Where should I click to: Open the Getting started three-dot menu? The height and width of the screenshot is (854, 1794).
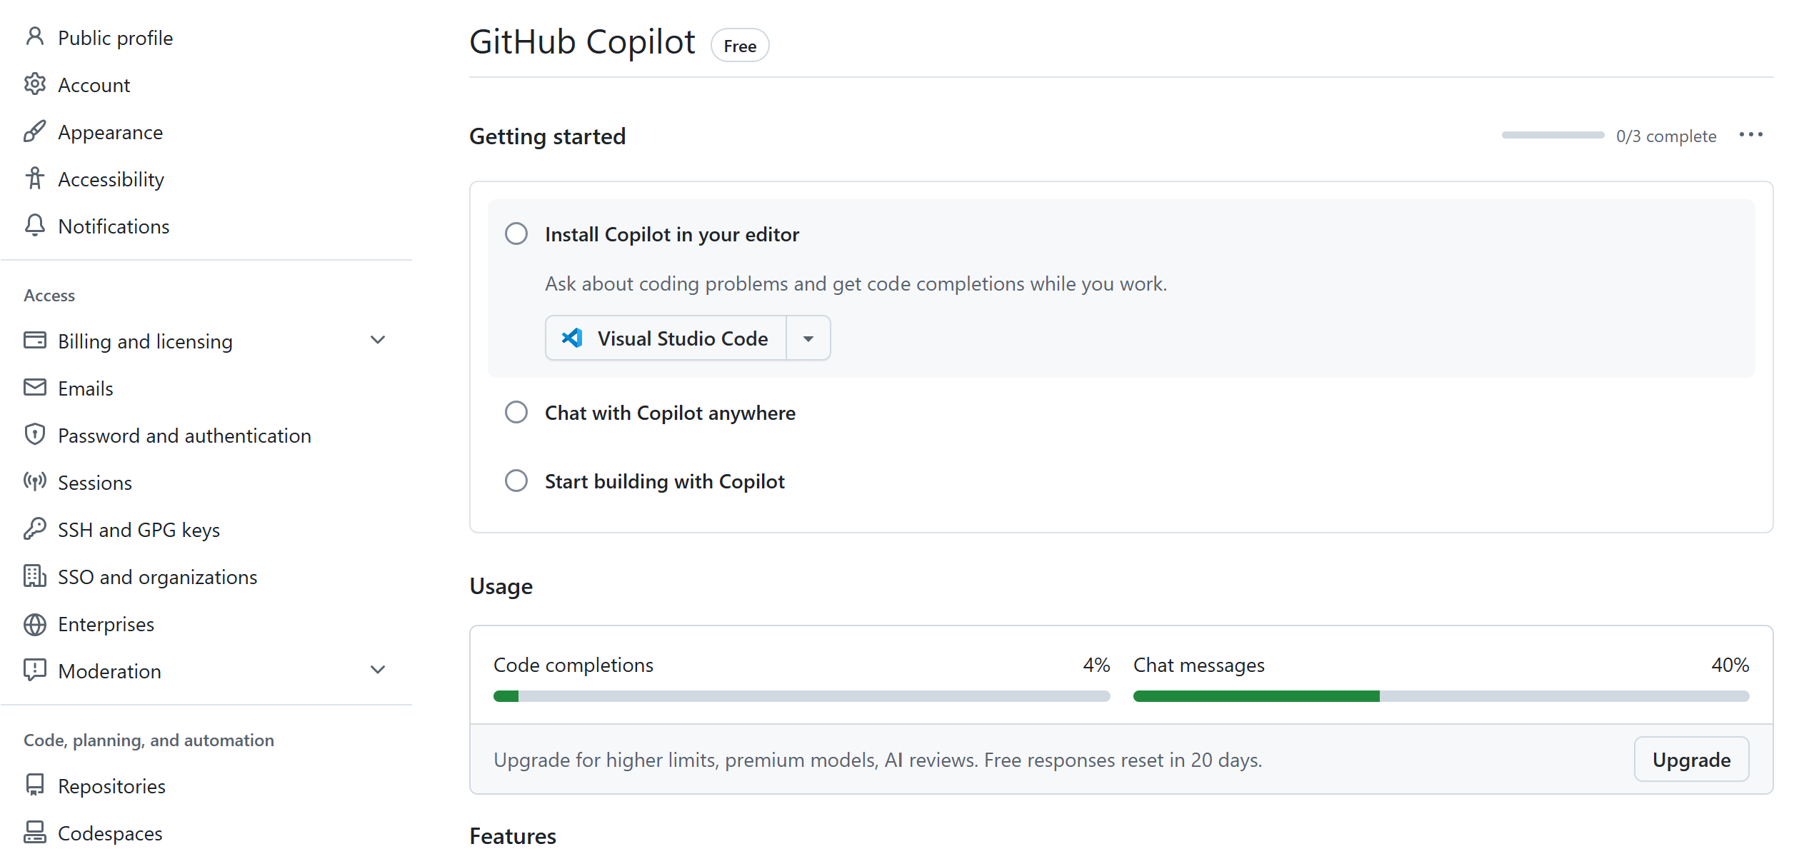click(x=1750, y=135)
